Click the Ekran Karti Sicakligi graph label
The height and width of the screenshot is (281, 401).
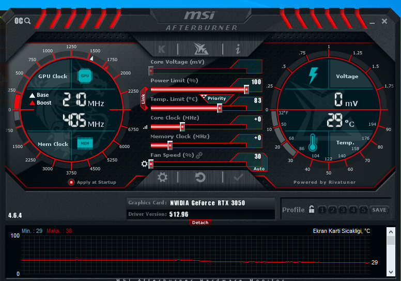point(342,231)
